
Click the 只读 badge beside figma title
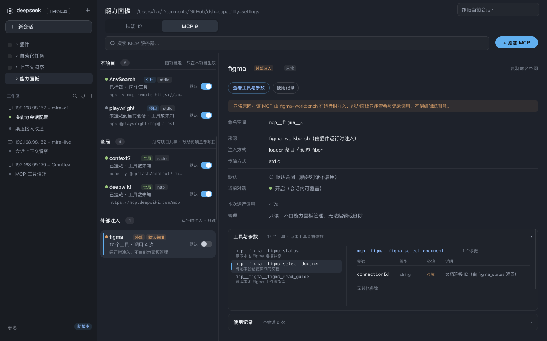290,68
